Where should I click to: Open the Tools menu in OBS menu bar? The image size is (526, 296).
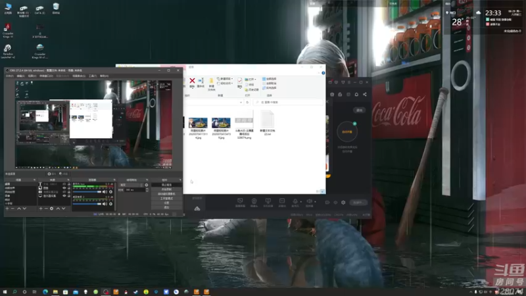tap(93, 76)
